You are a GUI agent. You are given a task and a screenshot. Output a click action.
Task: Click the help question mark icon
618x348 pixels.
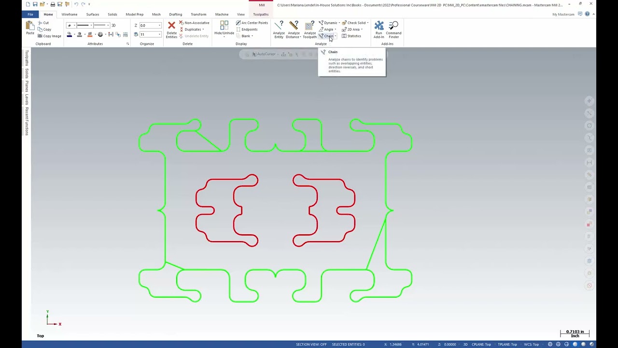tap(587, 14)
